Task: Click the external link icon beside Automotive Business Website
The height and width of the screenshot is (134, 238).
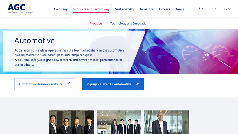Action: point(68,84)
